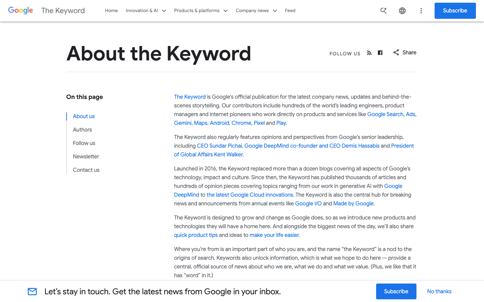Image resolution: width=484 pixels, height=302 pixels.
Task: Jump to Follow us section
Action: 84,143
